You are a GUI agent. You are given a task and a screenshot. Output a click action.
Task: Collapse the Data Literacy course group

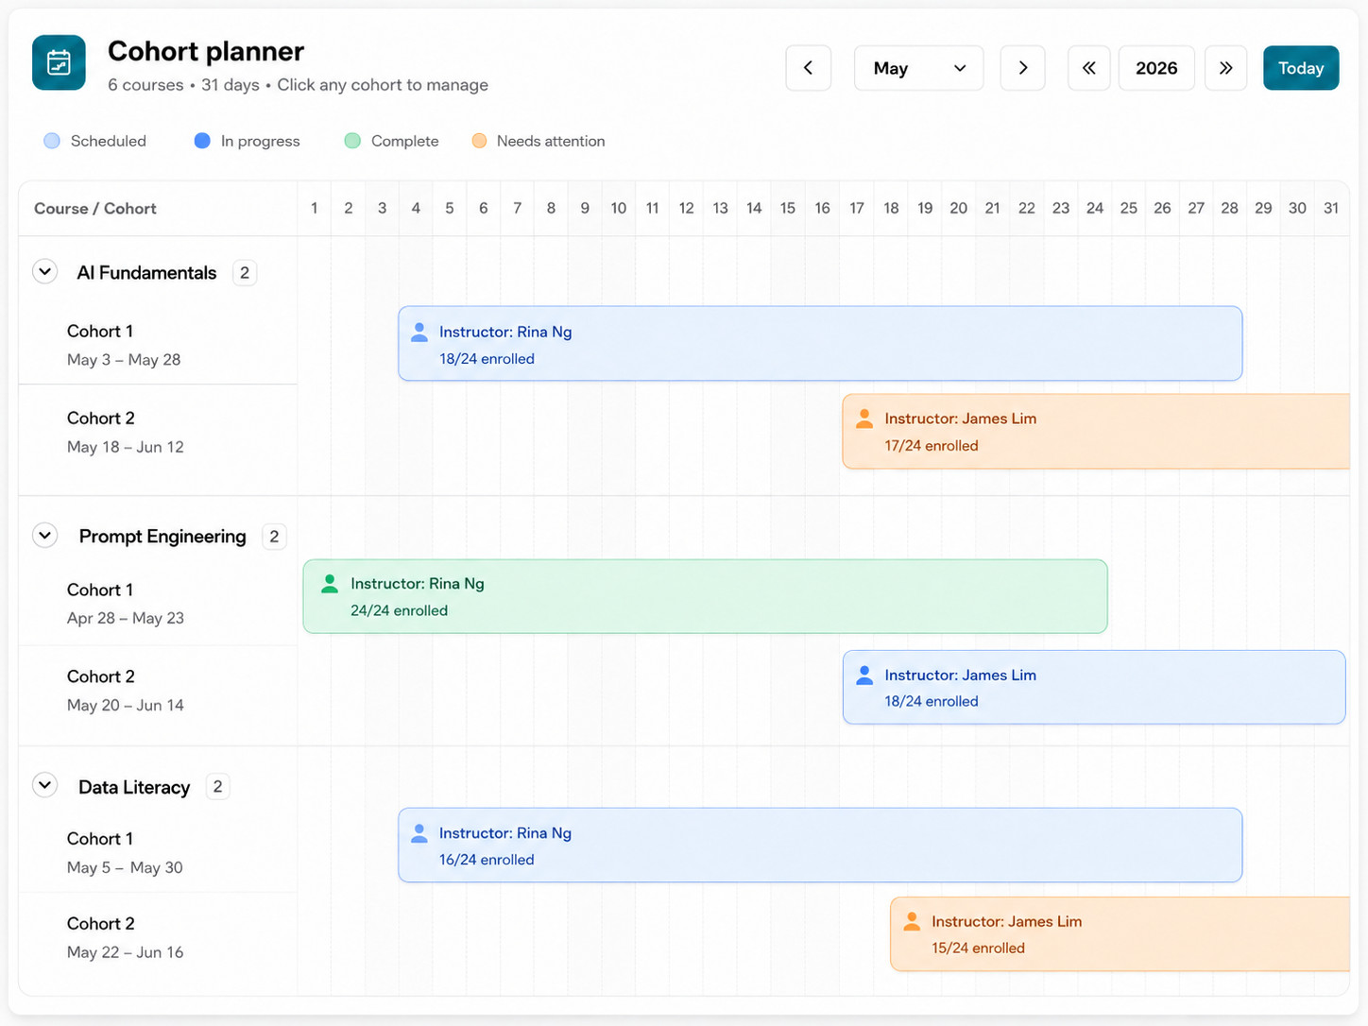pos(44,786)
